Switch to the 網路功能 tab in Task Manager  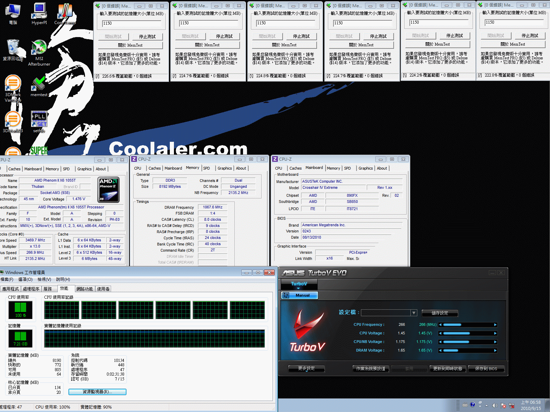tap(85, 289)
